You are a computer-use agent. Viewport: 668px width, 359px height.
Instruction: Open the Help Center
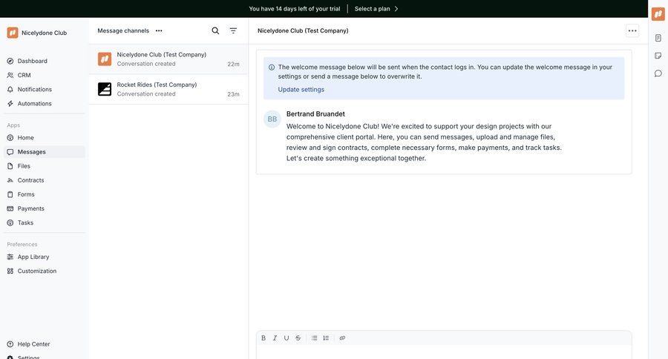[45, 344]
